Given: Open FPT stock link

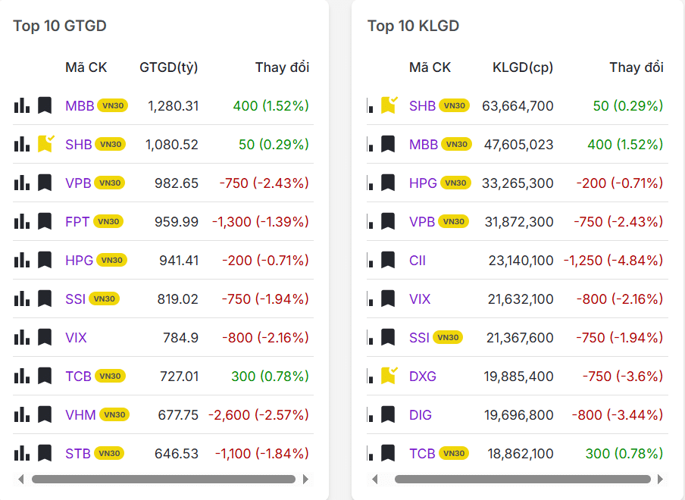Looking at the screenshot, I should click(77, 222).
